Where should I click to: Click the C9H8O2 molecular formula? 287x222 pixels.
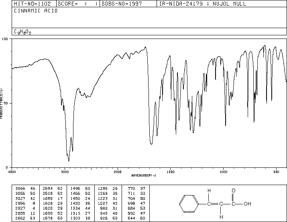pos(22,32)
